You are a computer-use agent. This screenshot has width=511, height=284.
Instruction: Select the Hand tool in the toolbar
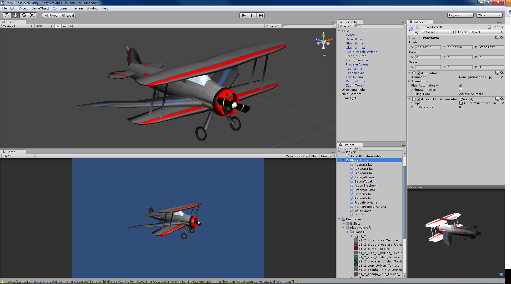click(x=7, y=15)
